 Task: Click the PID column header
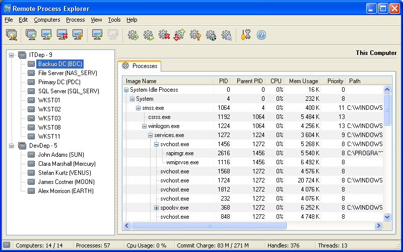223,81
